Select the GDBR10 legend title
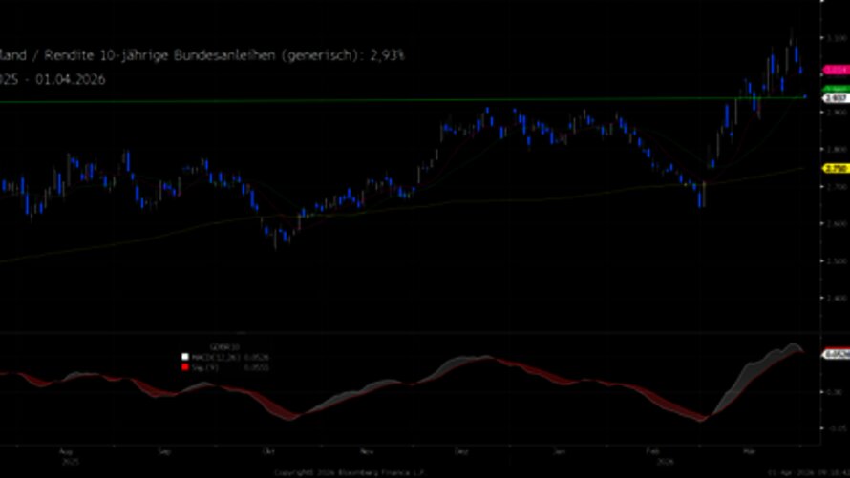Viewport: 850px width, 478px height. coord(223,348)
